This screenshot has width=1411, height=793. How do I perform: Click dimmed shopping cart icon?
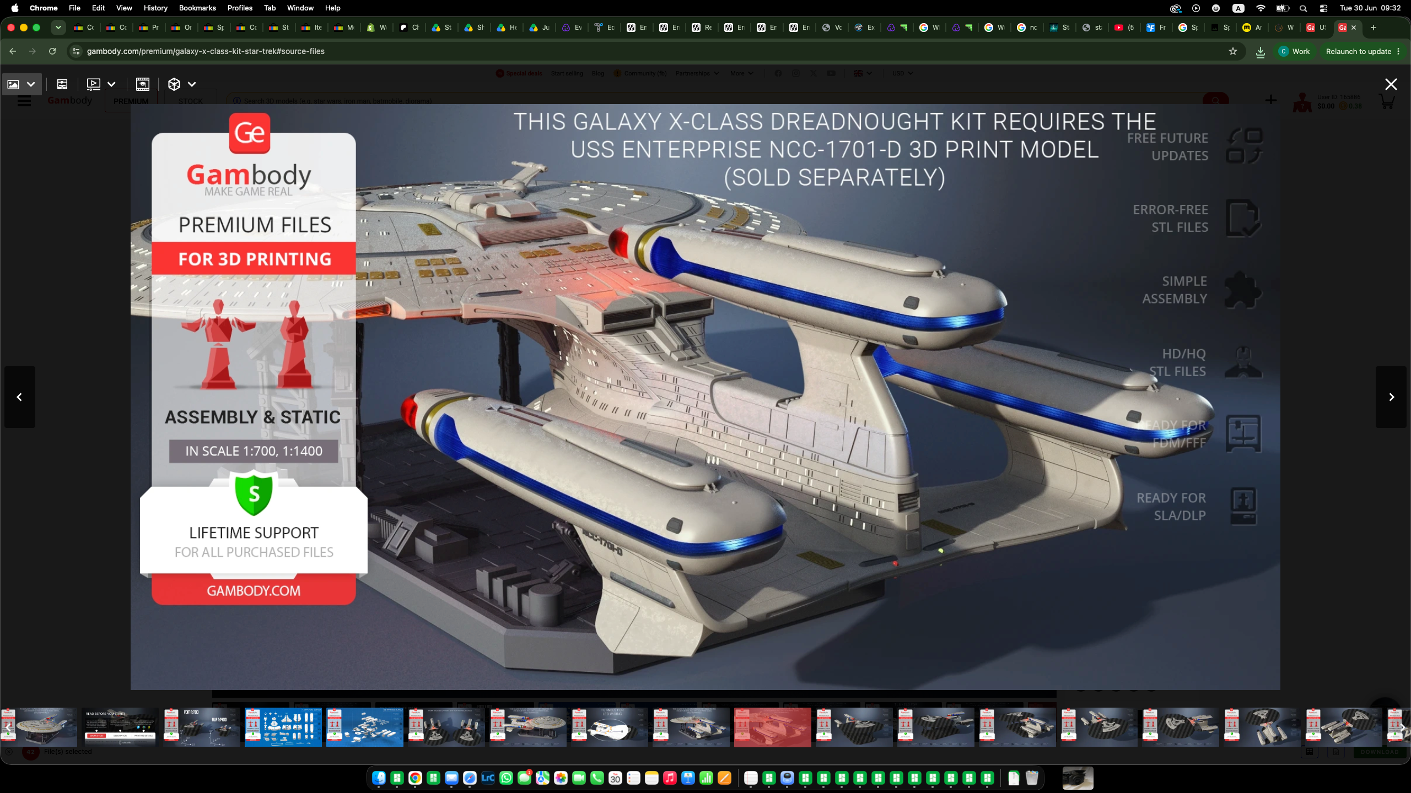pos(1387,101)
